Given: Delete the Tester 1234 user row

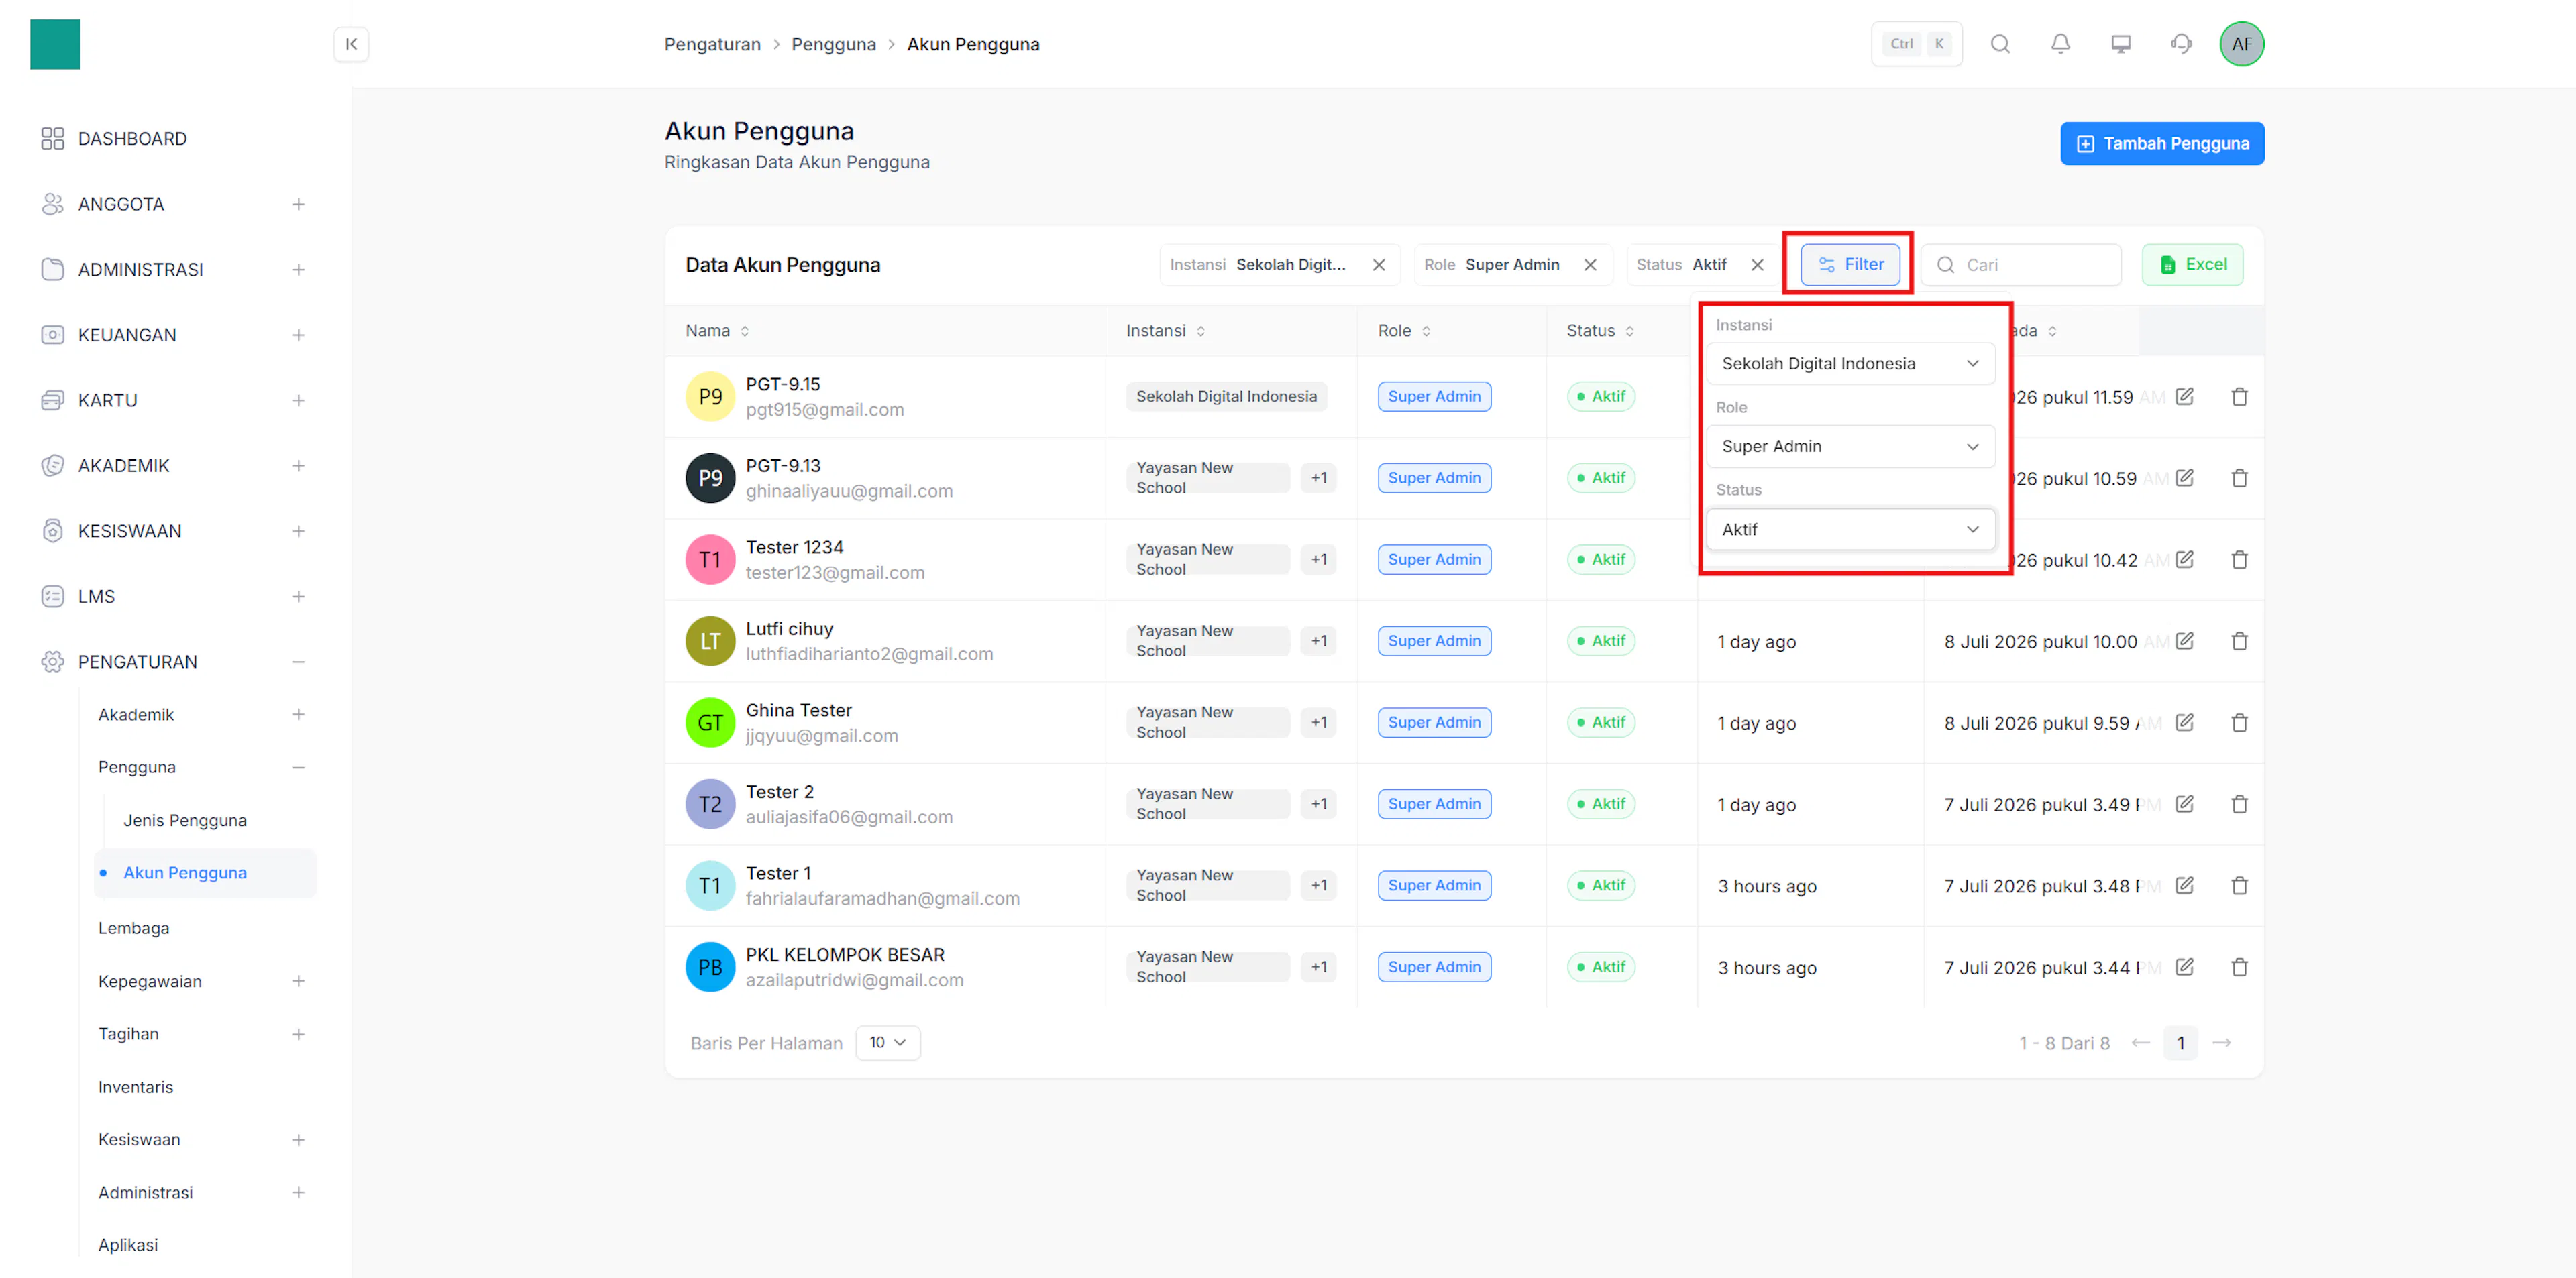Looking at the screenshot, I should pyautogui.click(x=2239, y=560).
